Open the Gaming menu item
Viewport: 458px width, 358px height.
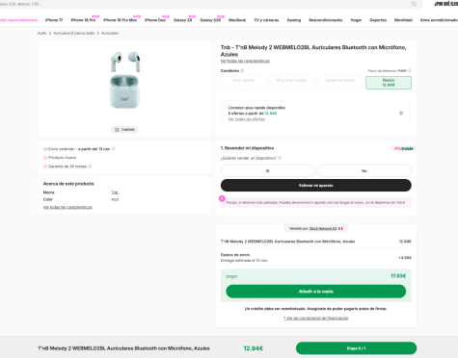coord(294,20)
